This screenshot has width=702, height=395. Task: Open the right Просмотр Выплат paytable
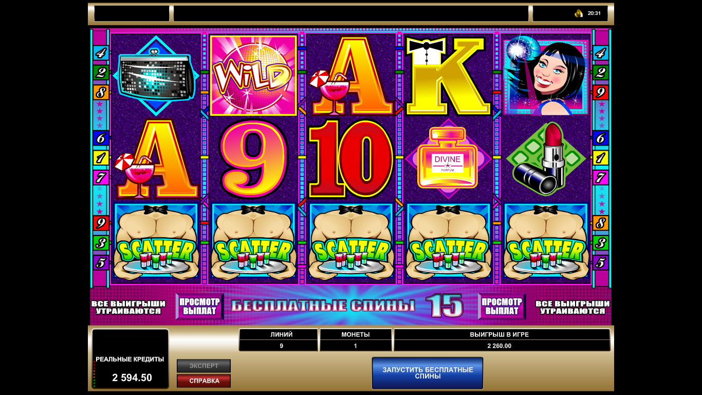502,306
